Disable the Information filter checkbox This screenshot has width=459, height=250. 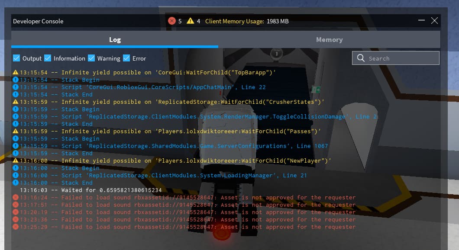(48, 58)
